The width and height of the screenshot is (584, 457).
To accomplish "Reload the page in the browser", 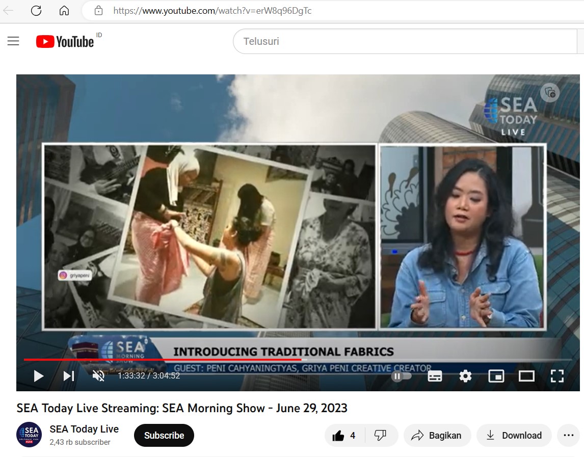I will [36, 11].
